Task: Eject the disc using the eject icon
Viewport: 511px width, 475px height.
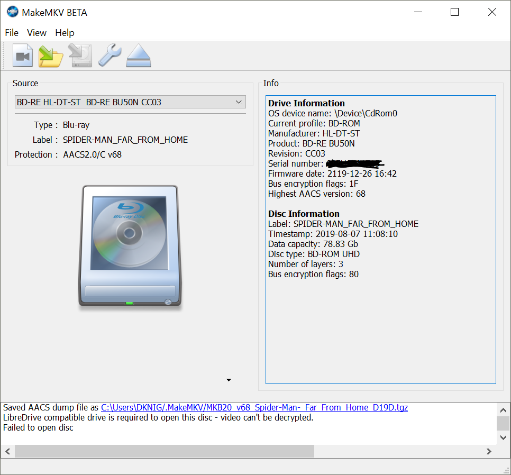Action: tap(139, 56)
